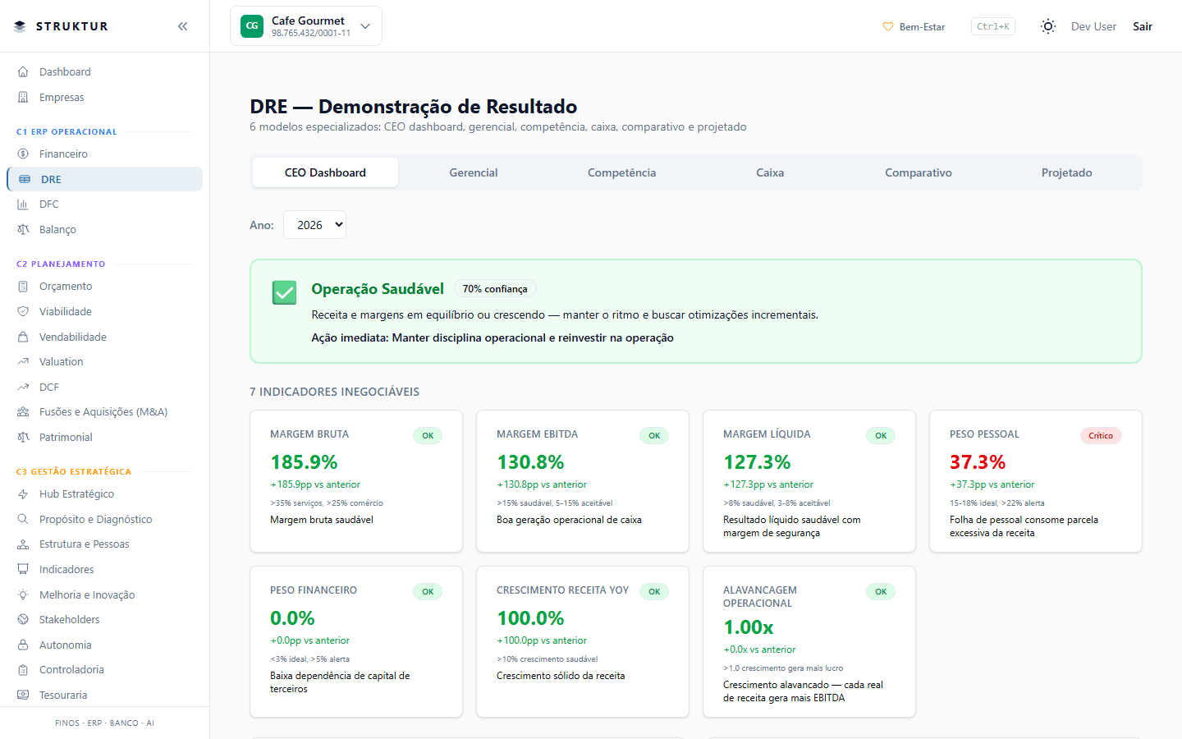
Task: Click the Bem-Estar heart icon
Action: pos(887,26)
